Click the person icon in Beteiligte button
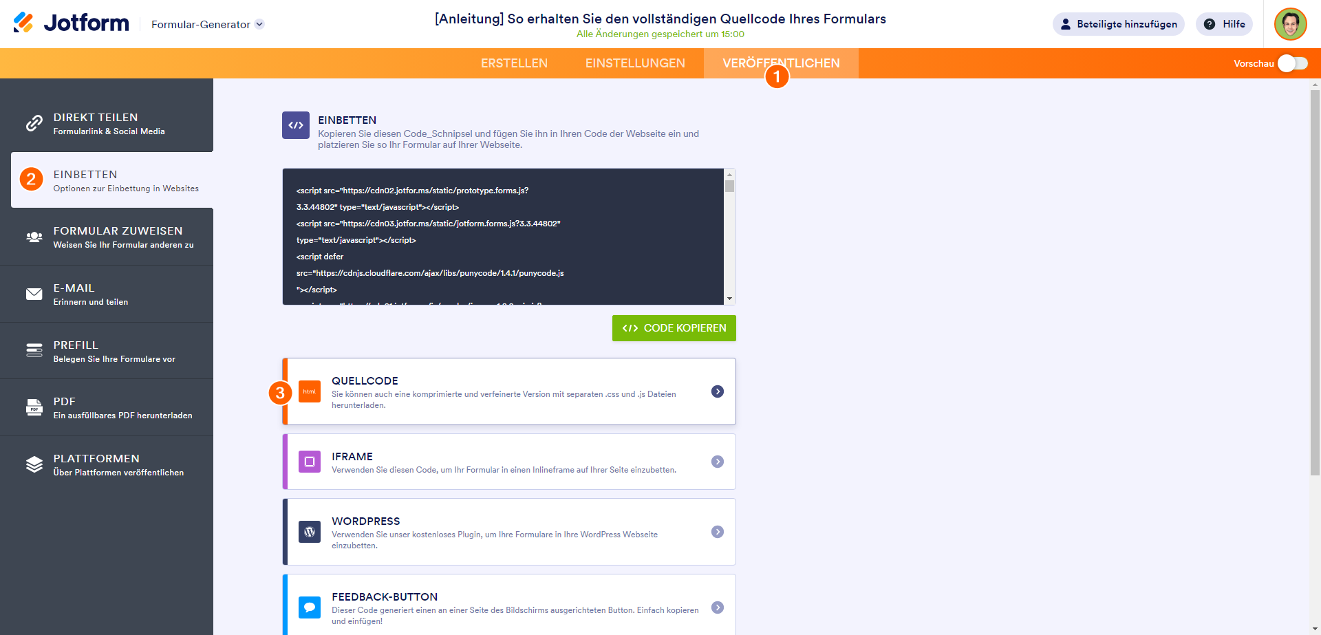Screen dimensions: 1321x635 1066,24
